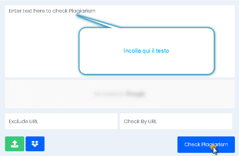Image resolution: width=239 pixels, height=156 pixels.
Task: Open the Dropbox import button
Action: (x=35, y=144)
